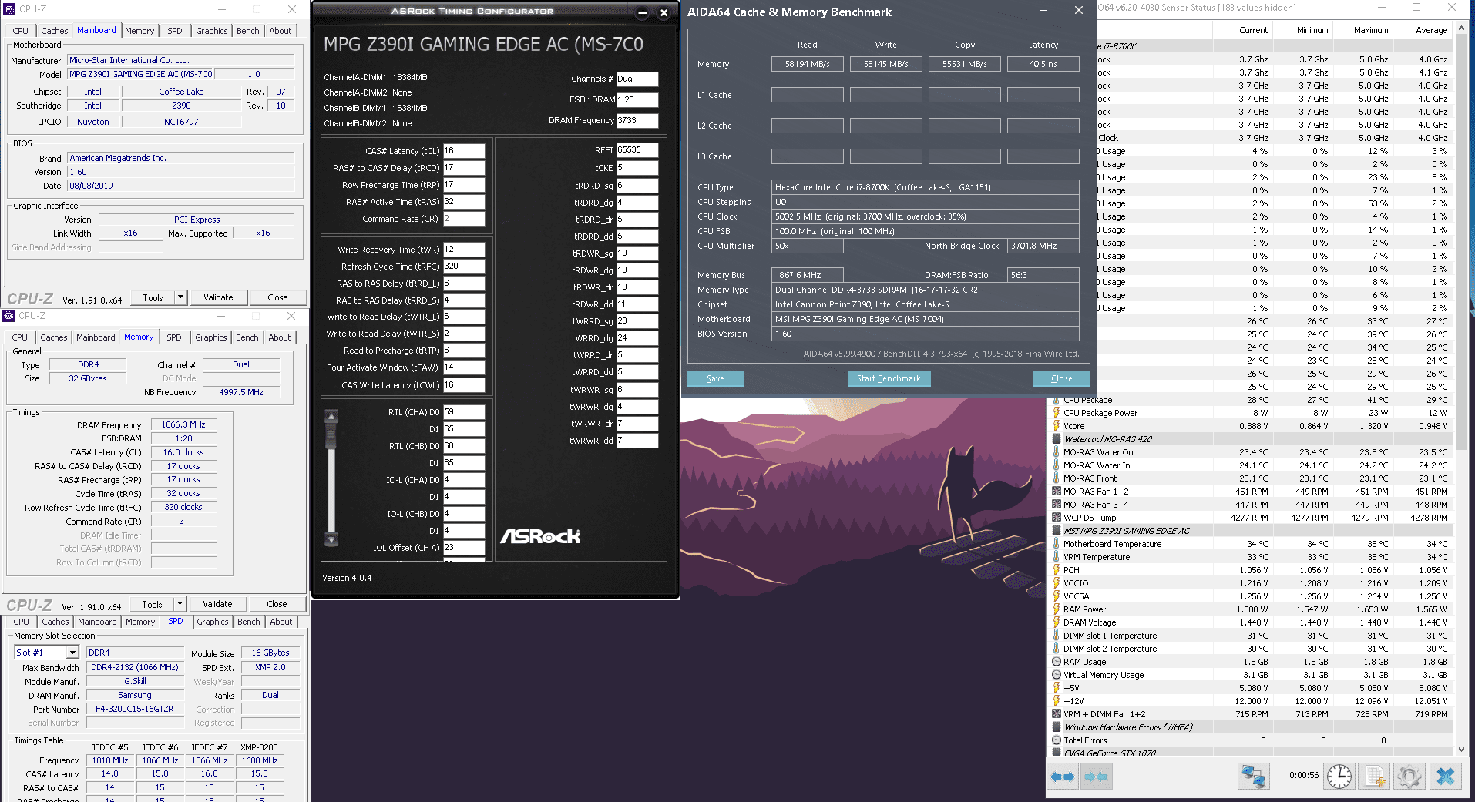The width and height of the screenshot is (1475, 802).
Task: Open Tools dropdown arrow in top CPU-Z window
Action: (x=180, y=297)
